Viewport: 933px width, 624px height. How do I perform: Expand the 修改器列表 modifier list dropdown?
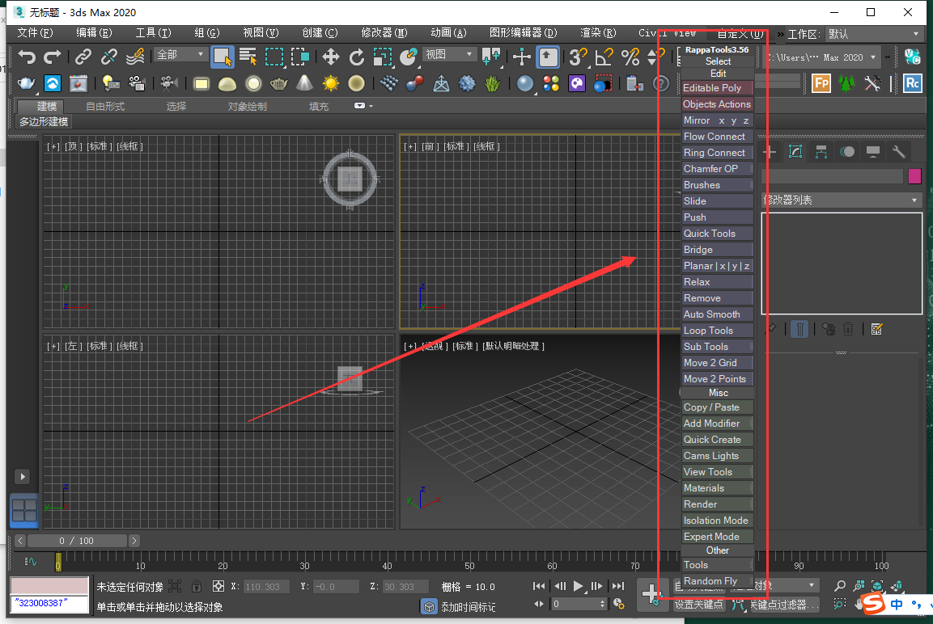click(842, 200)
